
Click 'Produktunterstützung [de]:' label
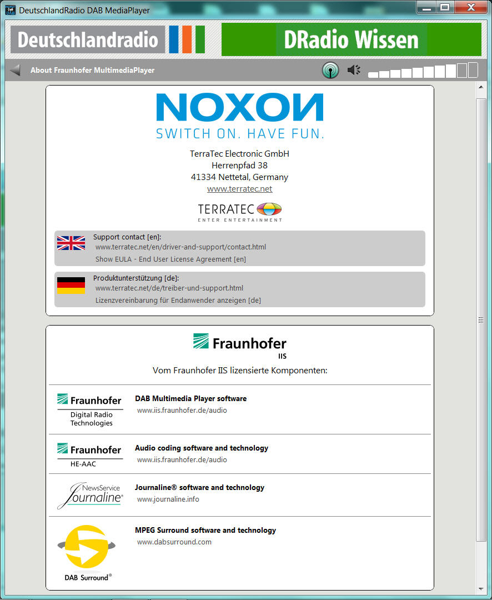(136, 278)
